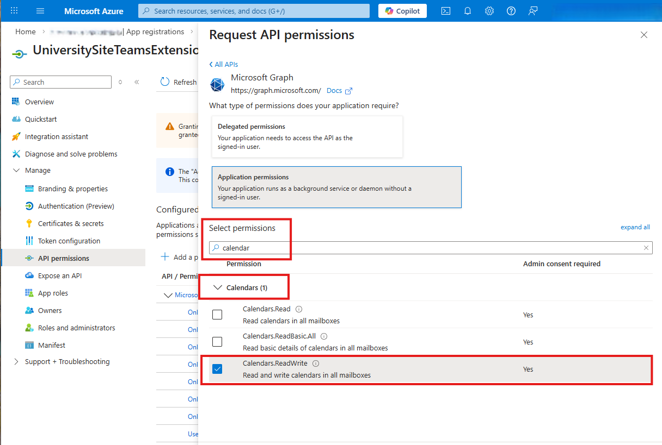662x445 pixels.
Task: Check the Calendars.Read checkbox
Action: click(x=217, y=315)
